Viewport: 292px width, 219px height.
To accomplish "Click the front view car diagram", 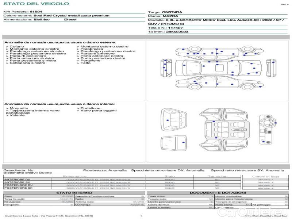I will tap(166, 68).
